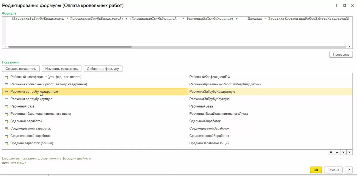Viewport: 357px width, 176px height.
Task: Confirm with the yellow OK button
Action: click(x=316, y=170)
